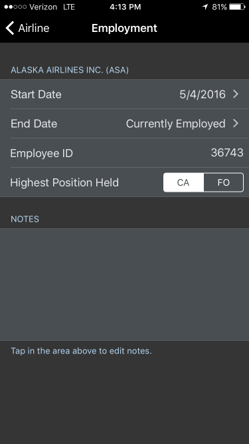
Task: Edit the 5/4/2016 start date value
Action: [203, 95]
